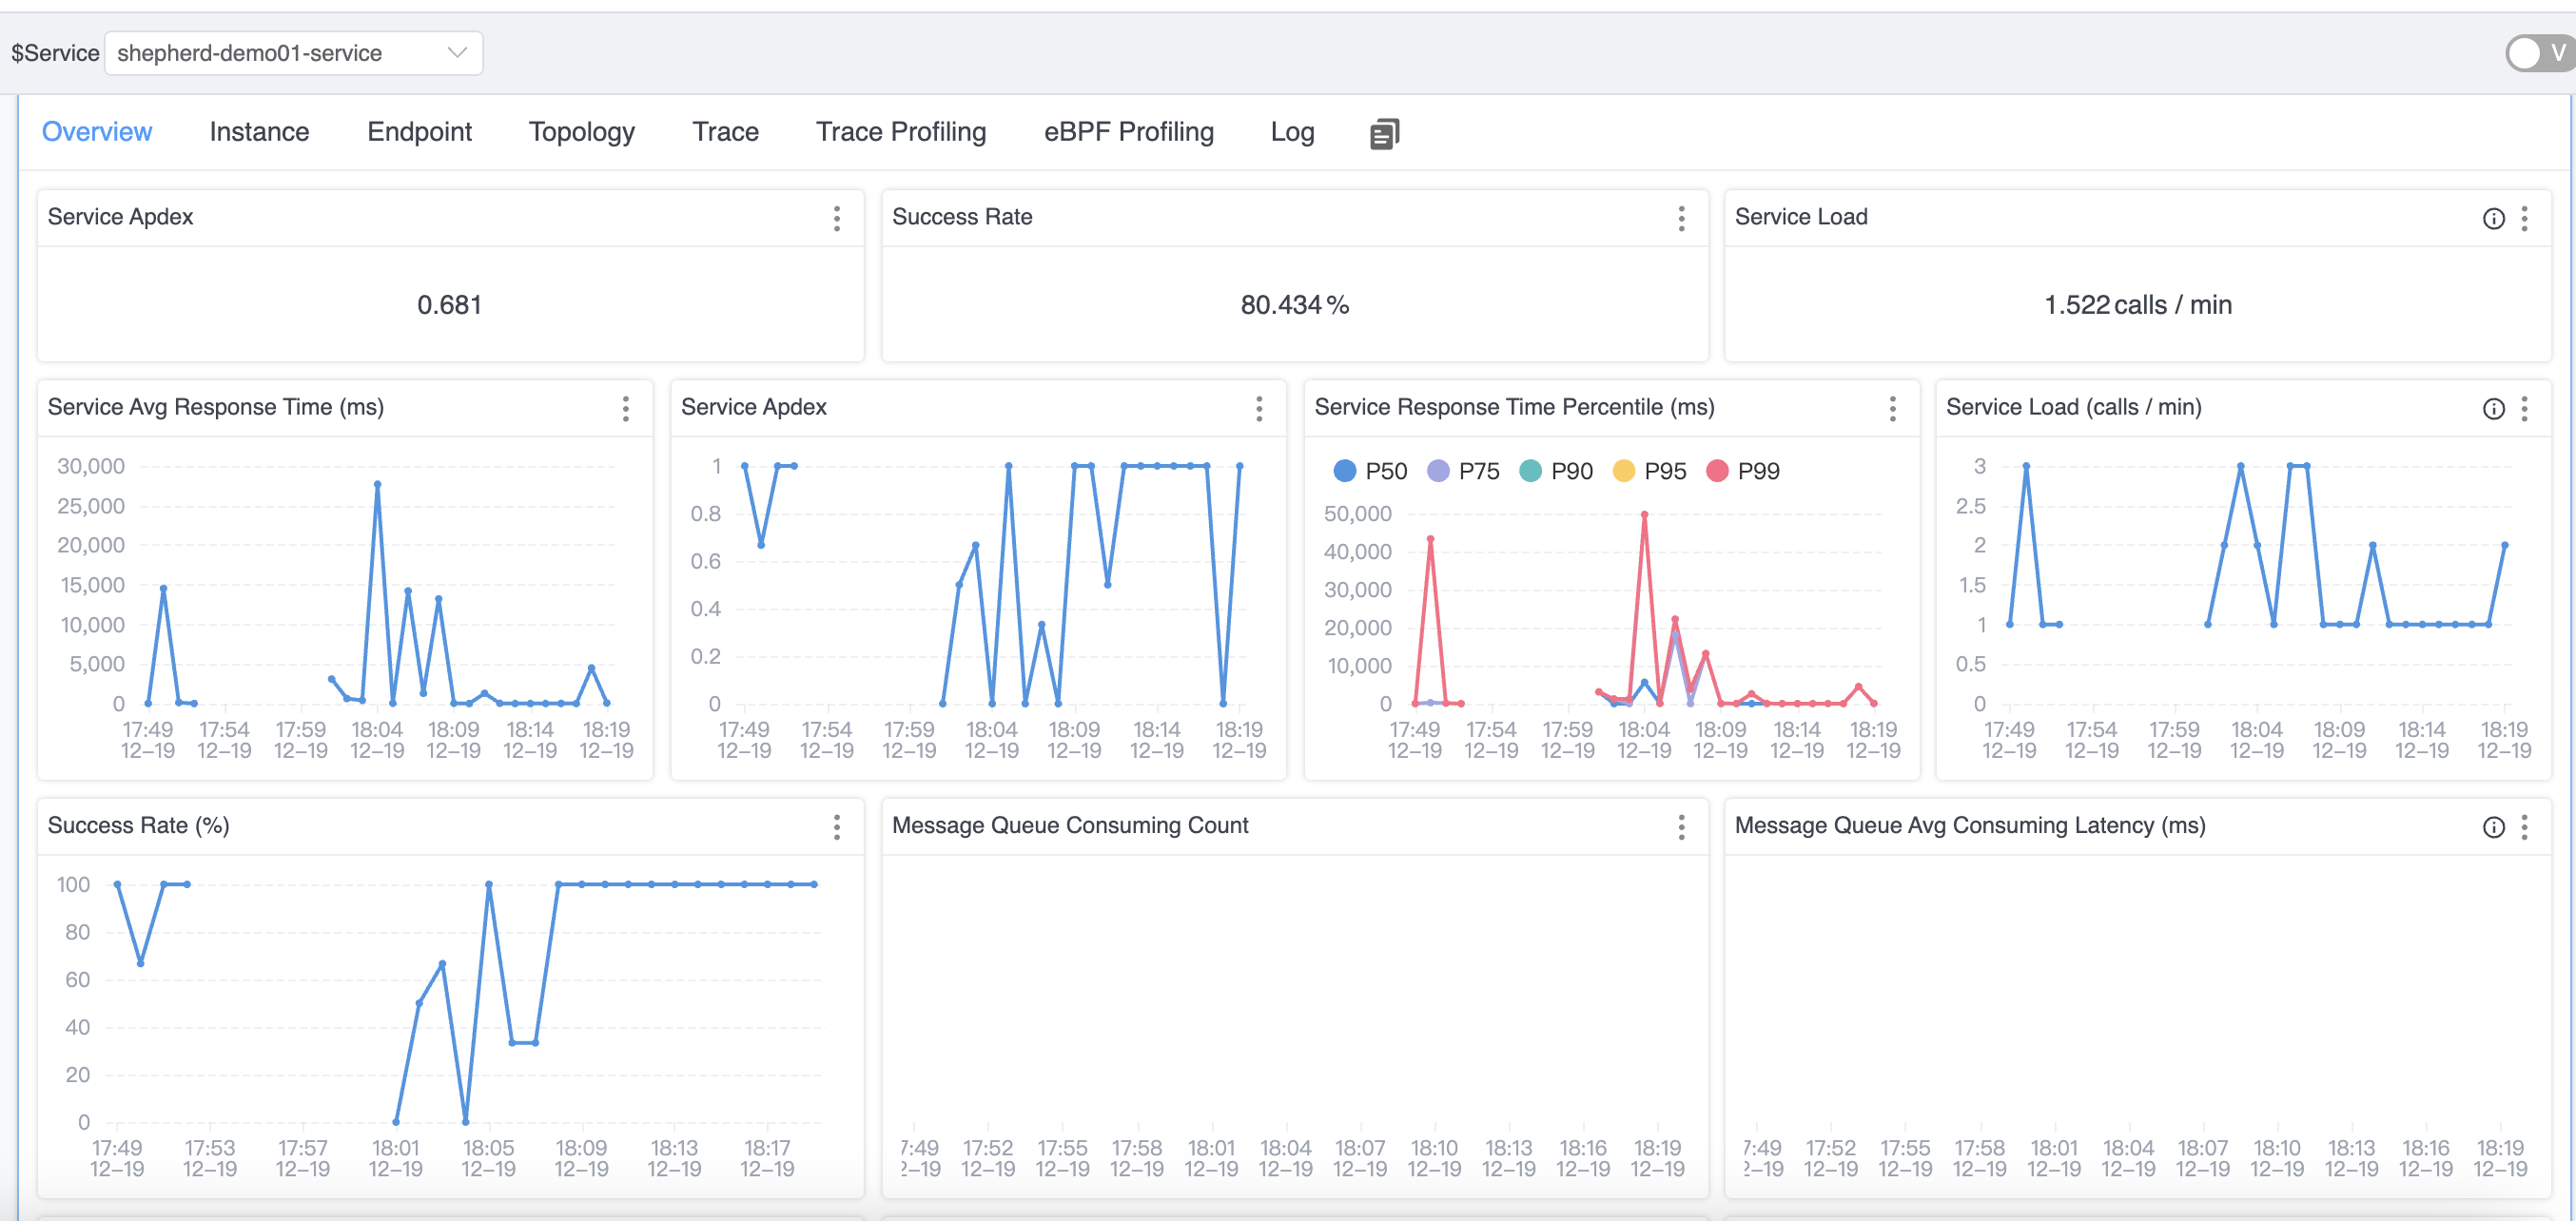Open the Success Rate card's three-dot menu
The image size is (2576, 1221).
(x=1681, y=218)
